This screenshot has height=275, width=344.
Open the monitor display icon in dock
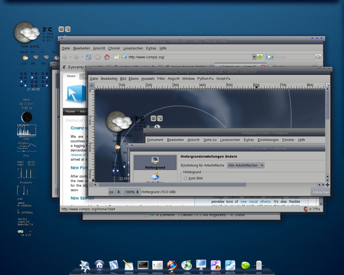(x=201, y=265)
